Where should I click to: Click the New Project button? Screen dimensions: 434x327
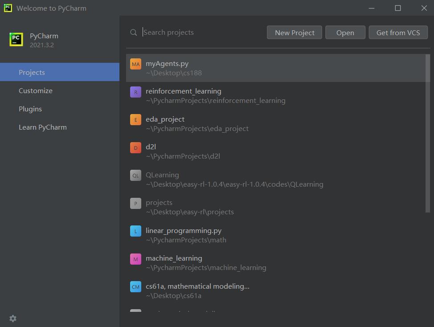pos(295,33)
